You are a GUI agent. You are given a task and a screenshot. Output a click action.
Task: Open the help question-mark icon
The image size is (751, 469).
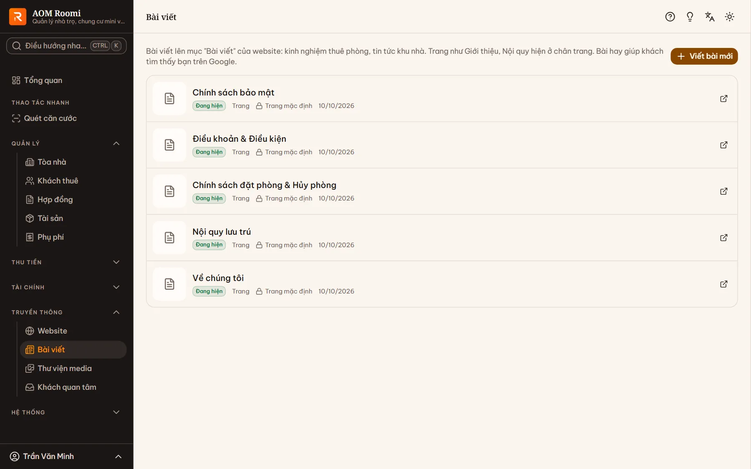670,17
